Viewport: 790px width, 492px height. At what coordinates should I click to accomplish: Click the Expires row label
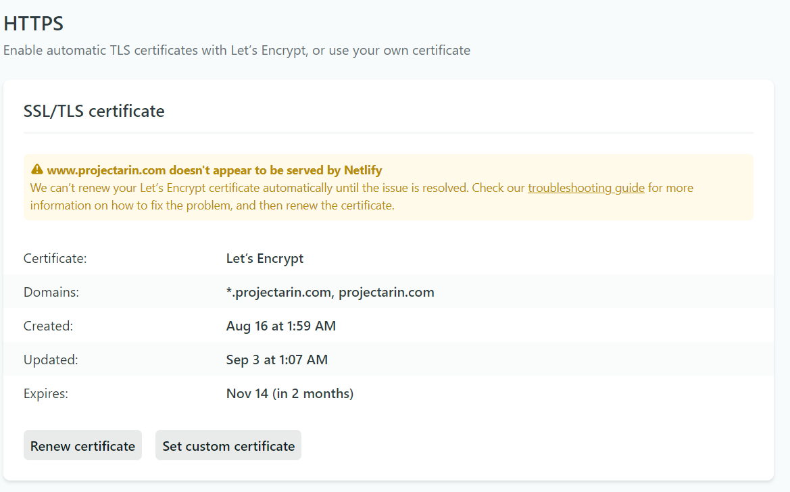46,394
